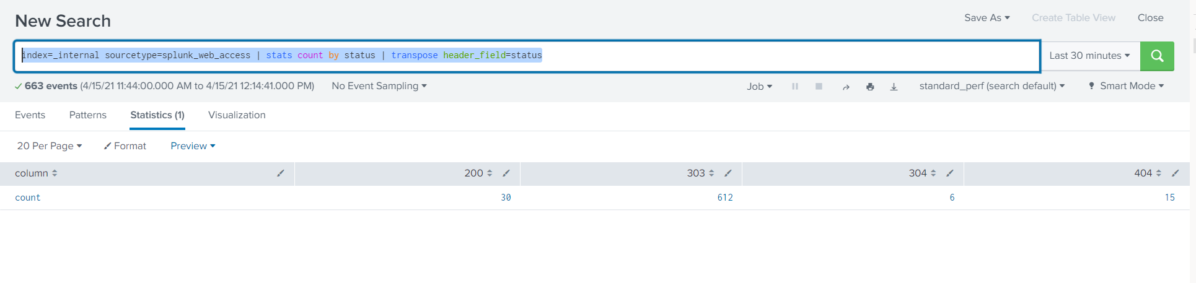Open the Smart Mode dropdown
1196x283 pixels.
coord(1127,86)
